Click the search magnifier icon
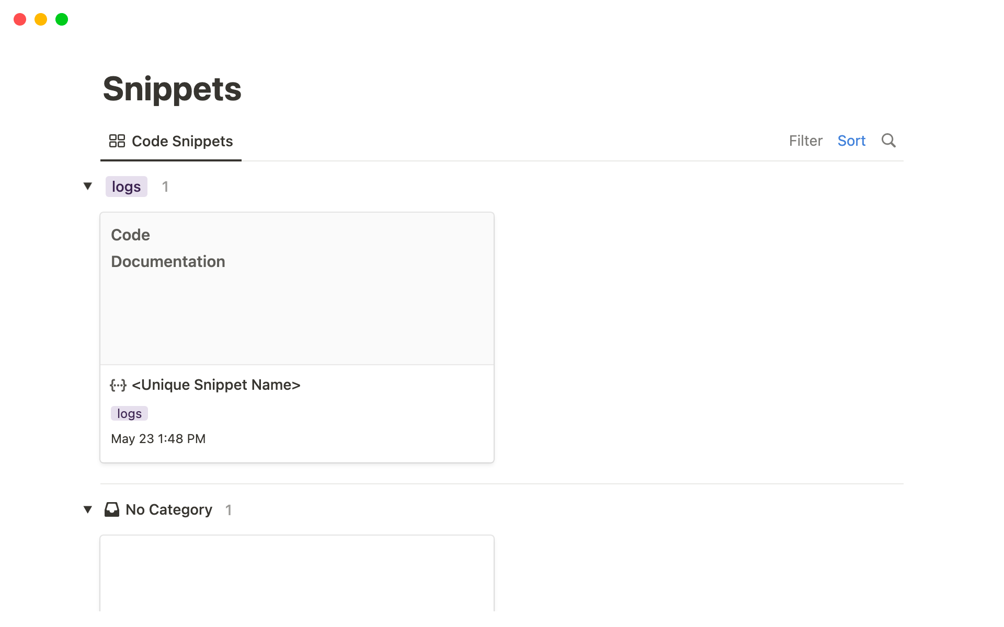The height and width of the screenshot is (627, 1004). 888,141
